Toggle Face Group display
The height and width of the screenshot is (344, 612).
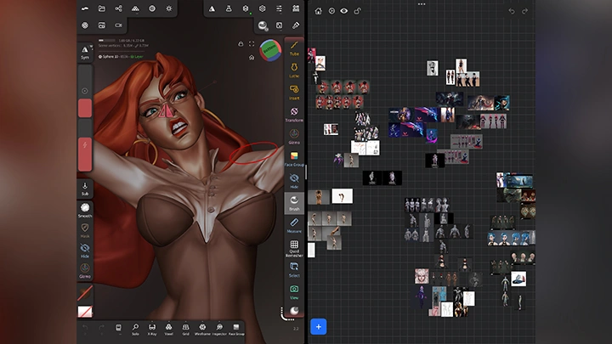(x=235, y=330)
